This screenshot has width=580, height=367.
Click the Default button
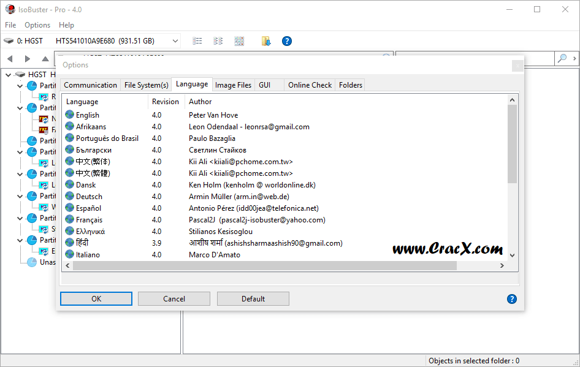click(x=253, y=299)
